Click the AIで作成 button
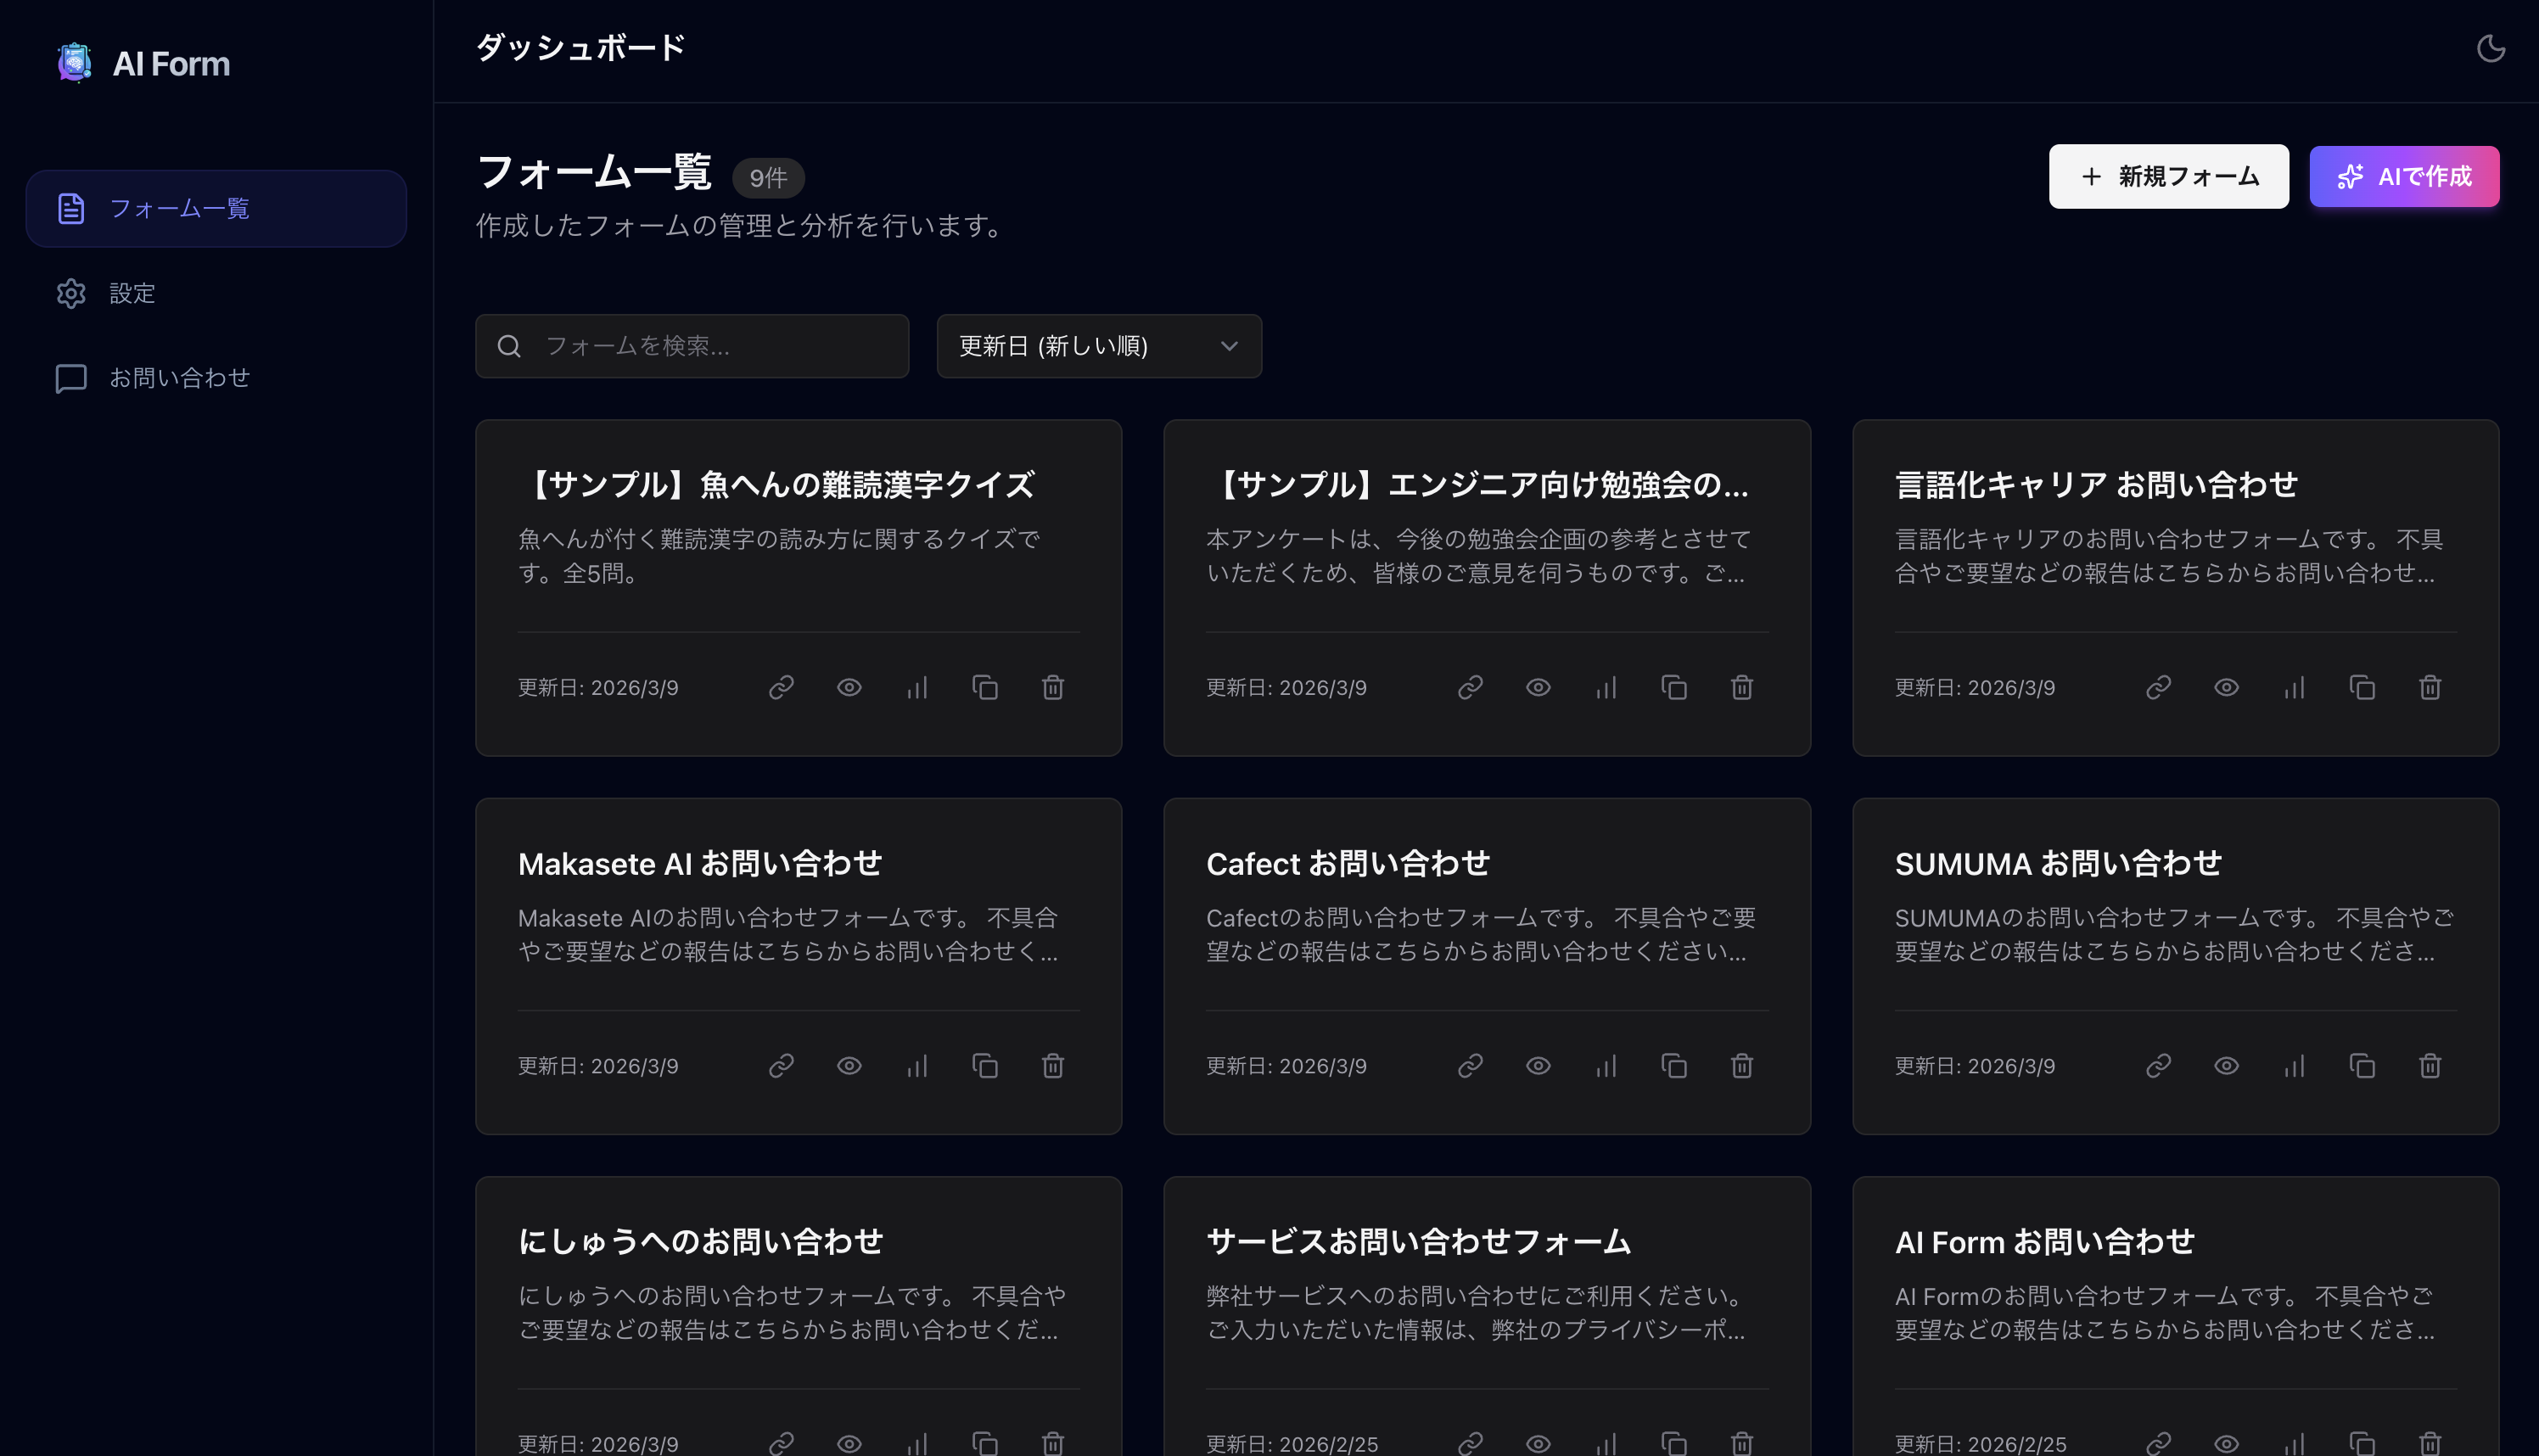2539x1456 pixels. 2403,177
